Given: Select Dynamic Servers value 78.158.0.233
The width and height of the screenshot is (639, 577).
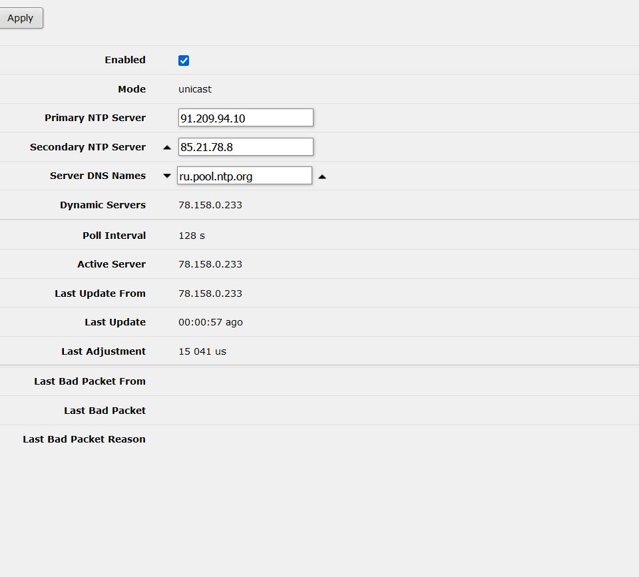Looking at the screenshot, I should tap(210, 205).
